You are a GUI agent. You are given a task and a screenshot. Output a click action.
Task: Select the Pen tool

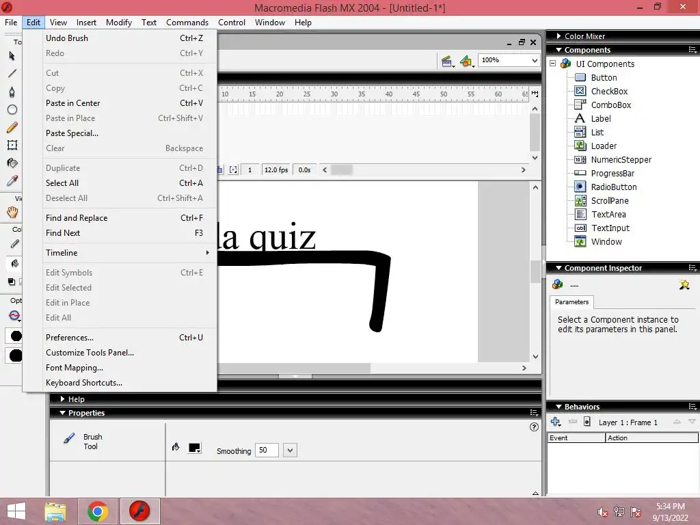(x=12, y=92)
